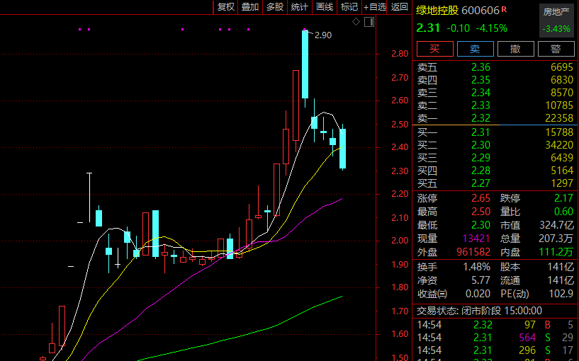
Task: Click the 撤 cancel order button
Action: coord(515,49)
